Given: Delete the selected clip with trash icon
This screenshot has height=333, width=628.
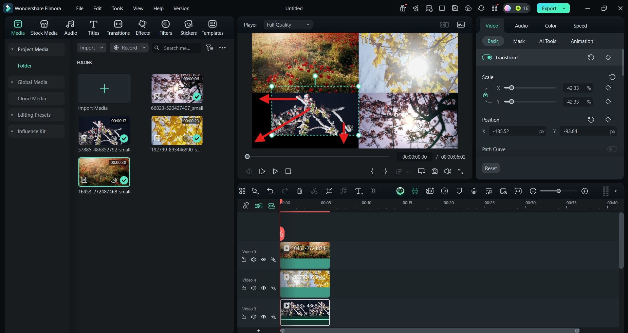Looking at the screenshot, I should [299, 191].
